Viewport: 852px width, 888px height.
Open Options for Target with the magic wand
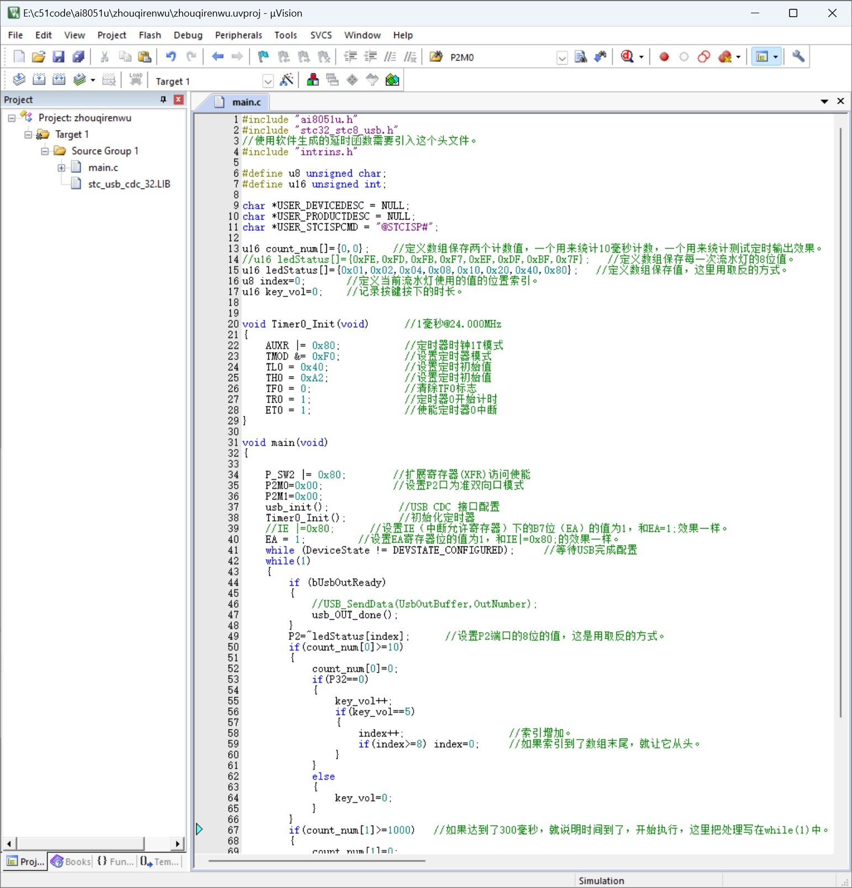287,80
